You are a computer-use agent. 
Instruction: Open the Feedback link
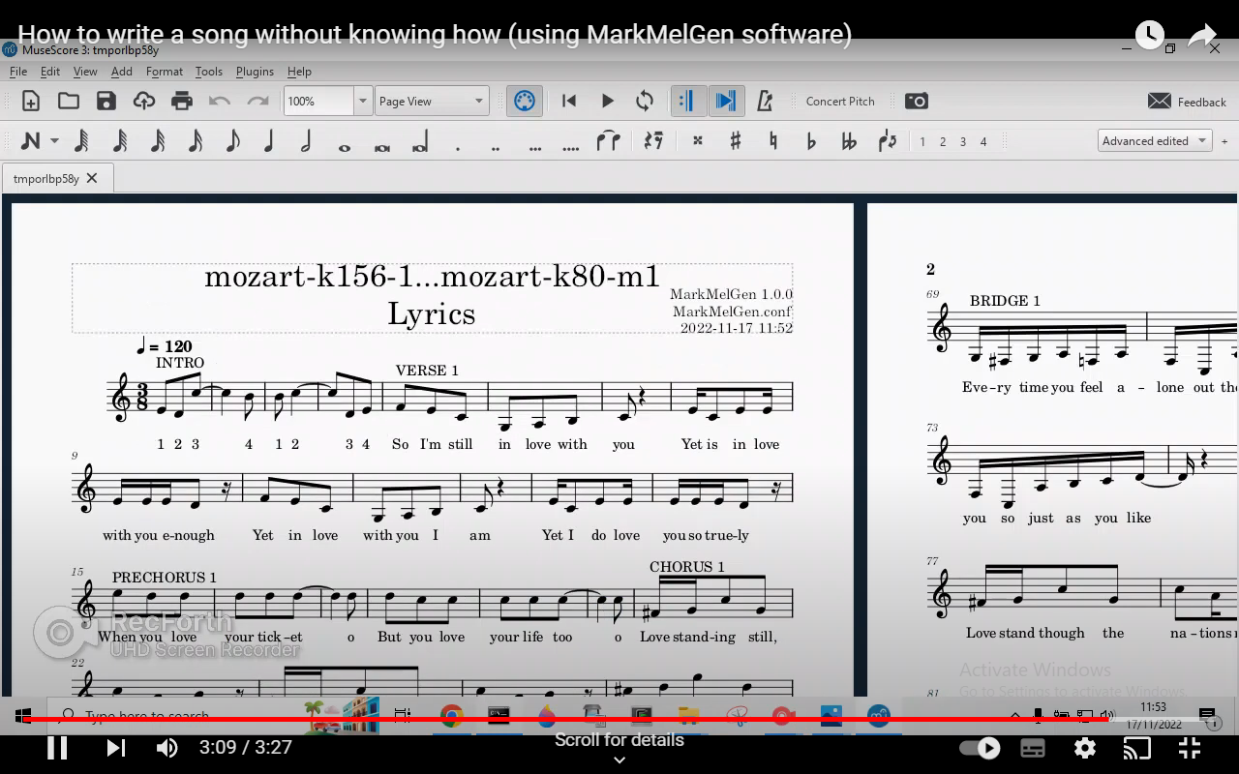click(1187, 102)
